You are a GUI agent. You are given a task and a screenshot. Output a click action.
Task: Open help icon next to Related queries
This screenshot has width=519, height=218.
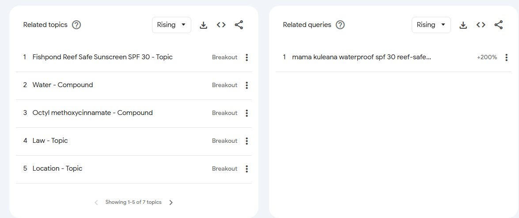(340, 25)
